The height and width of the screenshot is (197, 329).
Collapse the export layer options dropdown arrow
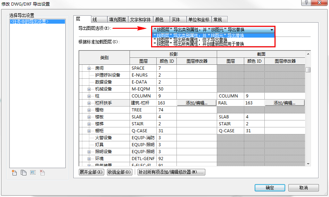pos(272,30)
